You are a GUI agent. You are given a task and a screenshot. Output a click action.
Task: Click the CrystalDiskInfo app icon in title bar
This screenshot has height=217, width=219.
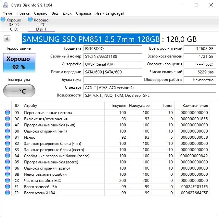coord(6,5)
